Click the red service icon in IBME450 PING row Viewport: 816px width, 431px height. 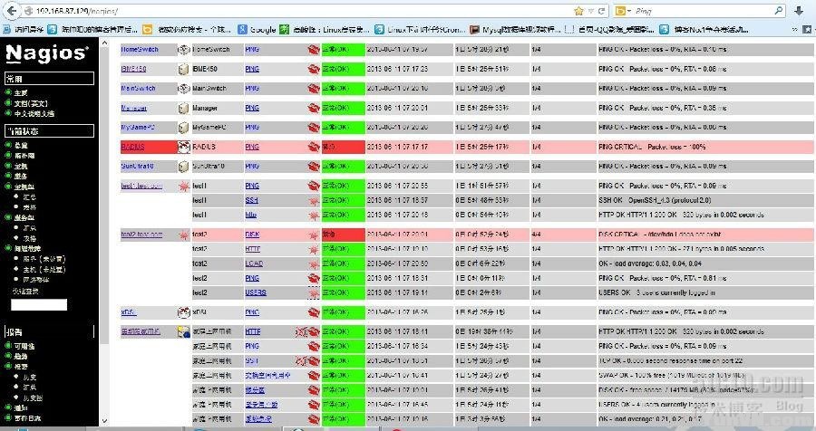(314, 69)
